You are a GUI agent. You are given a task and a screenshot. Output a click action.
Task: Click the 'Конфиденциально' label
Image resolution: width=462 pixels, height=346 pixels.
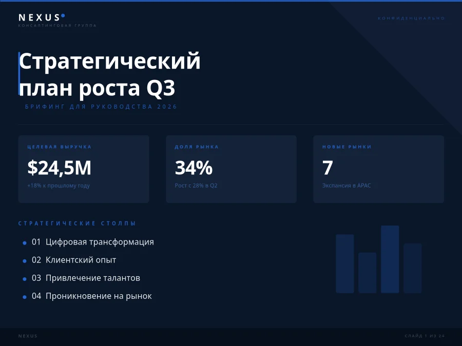click(x=411, y=18)
